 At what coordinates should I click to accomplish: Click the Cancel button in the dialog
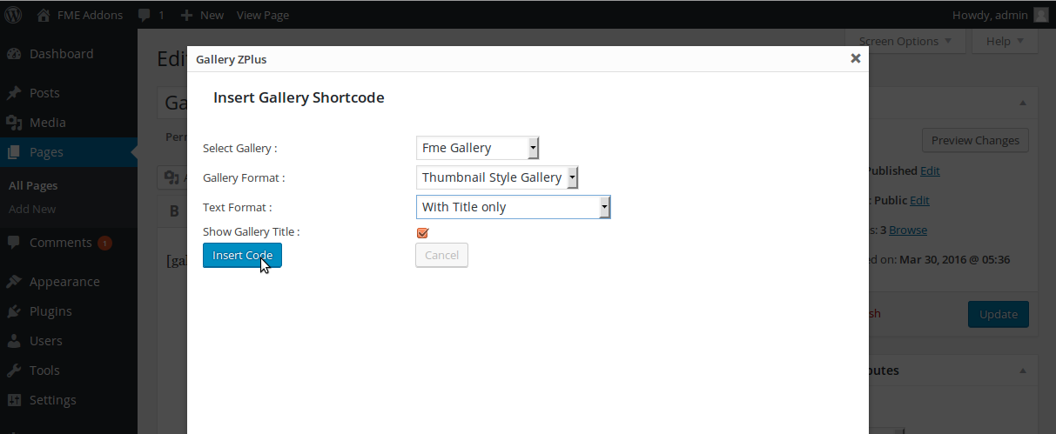click(x=441, y=255)
